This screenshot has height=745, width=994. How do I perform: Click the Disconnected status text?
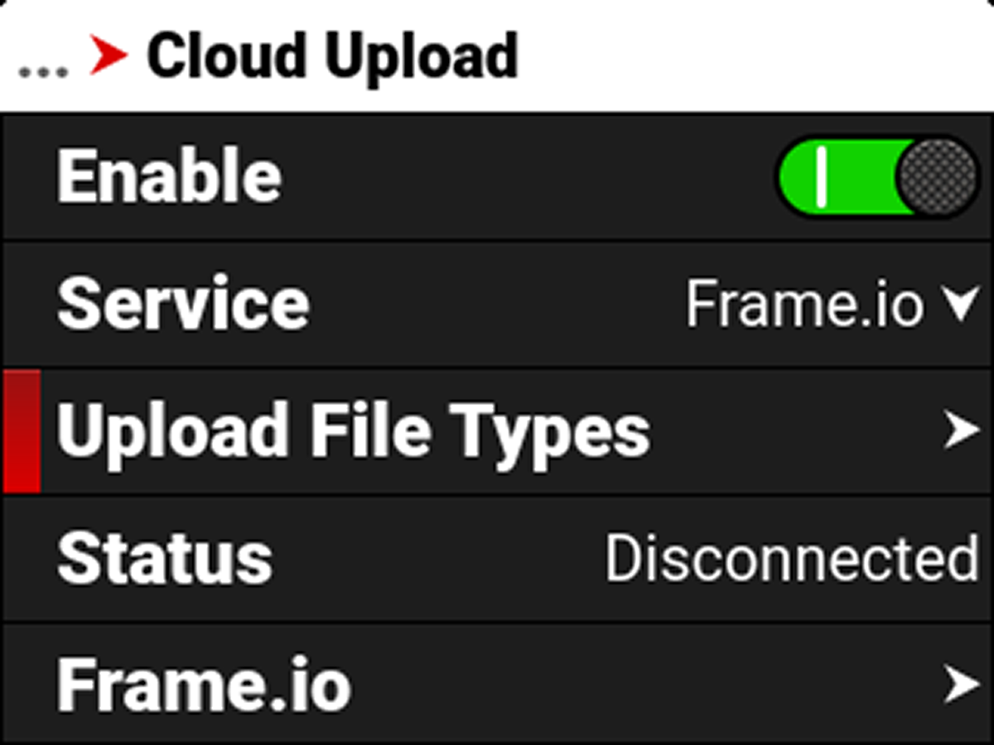793,558
